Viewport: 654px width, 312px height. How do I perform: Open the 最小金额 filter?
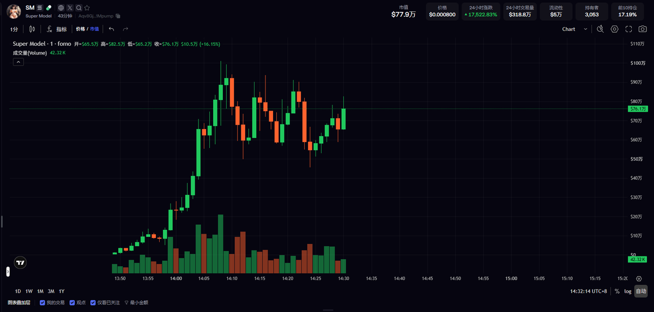136,302
